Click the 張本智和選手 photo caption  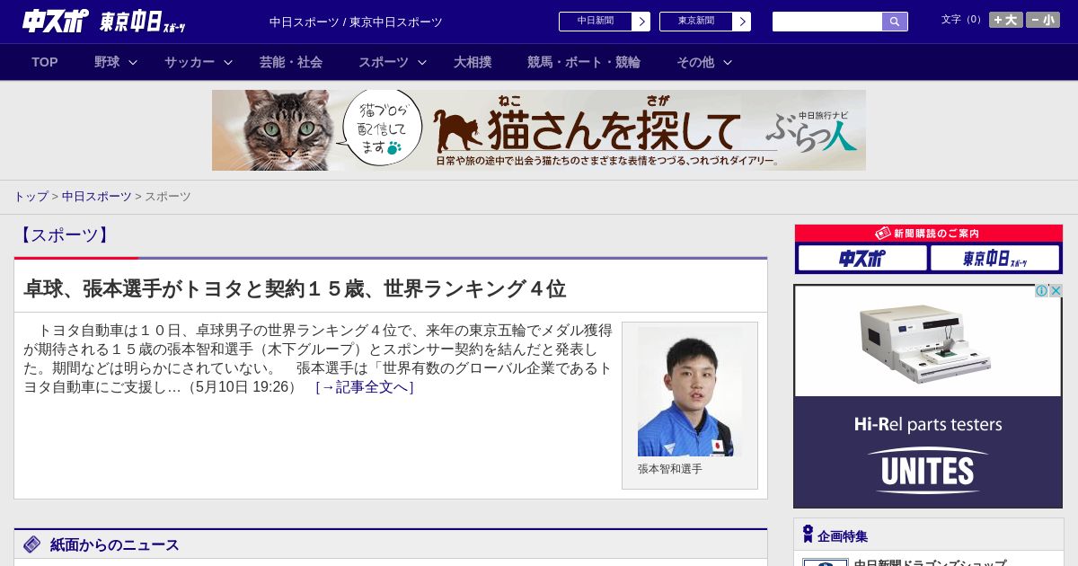point(670,469)
